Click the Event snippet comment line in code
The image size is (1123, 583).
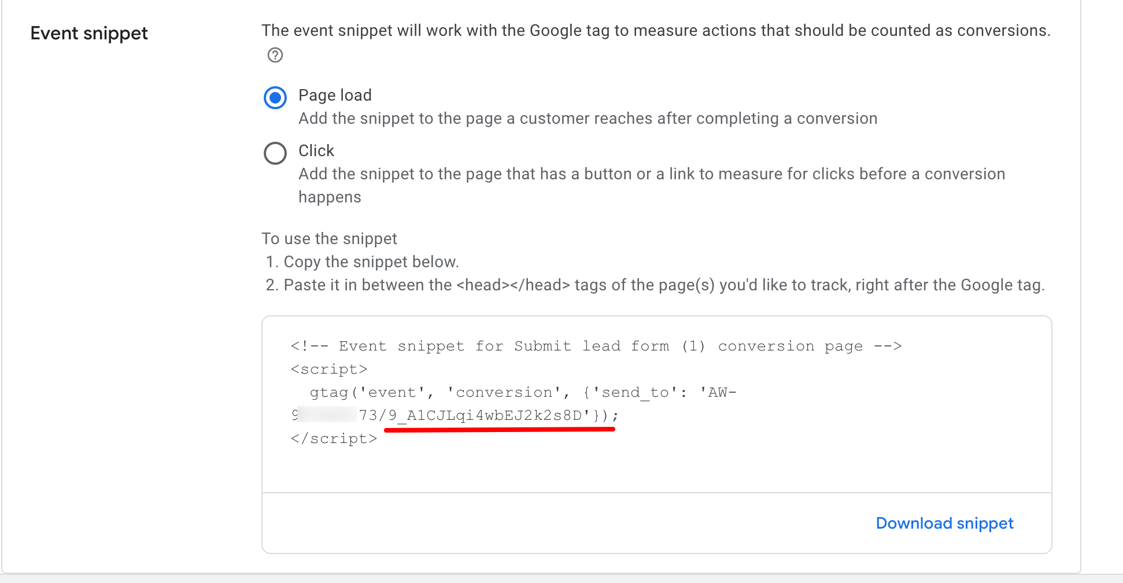596,346
